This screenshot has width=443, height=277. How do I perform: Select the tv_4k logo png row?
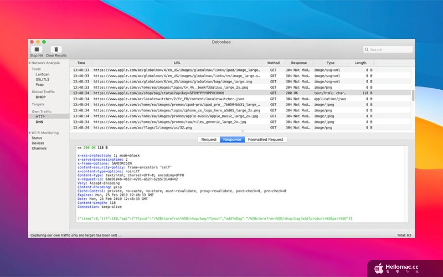[x=240, y=87]
